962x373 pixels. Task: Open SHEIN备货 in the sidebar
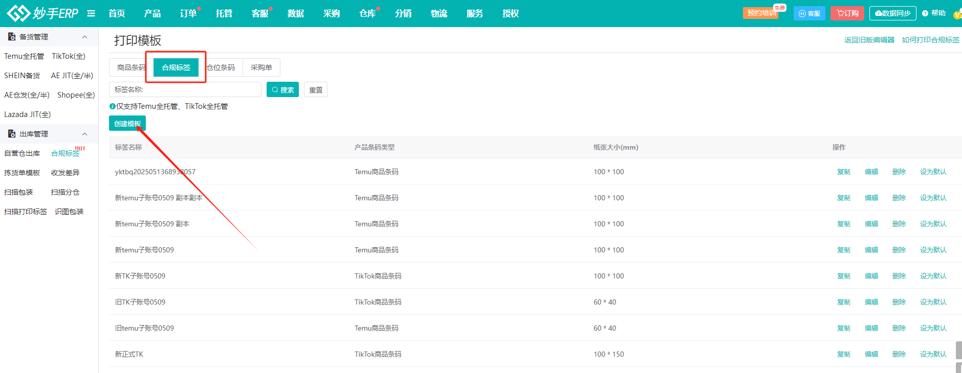pos(22,76)
